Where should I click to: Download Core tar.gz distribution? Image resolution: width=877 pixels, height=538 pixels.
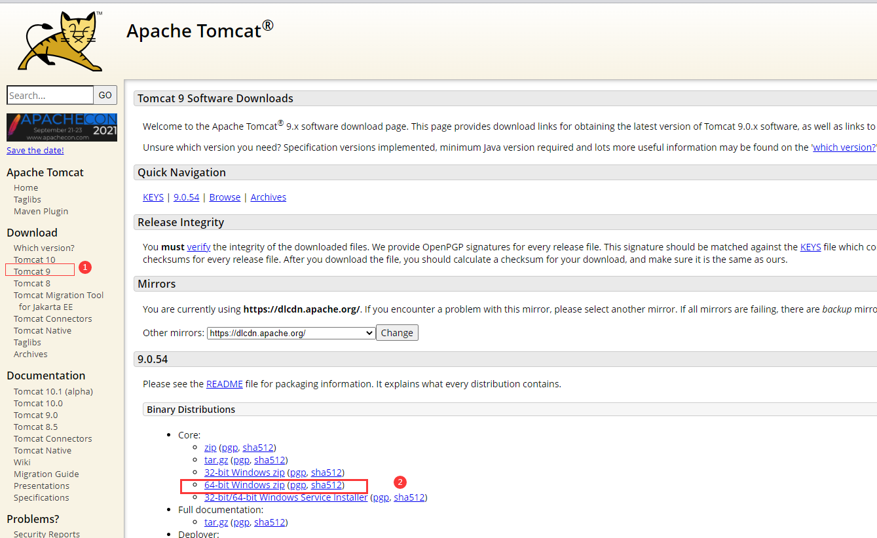[x=216, y=460]
